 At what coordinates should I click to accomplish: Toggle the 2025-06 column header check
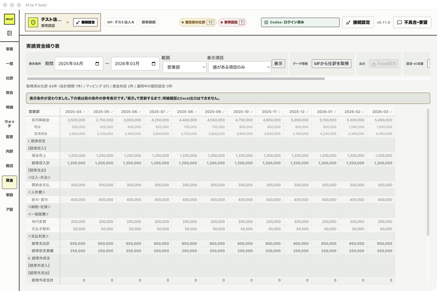point(140,112)
